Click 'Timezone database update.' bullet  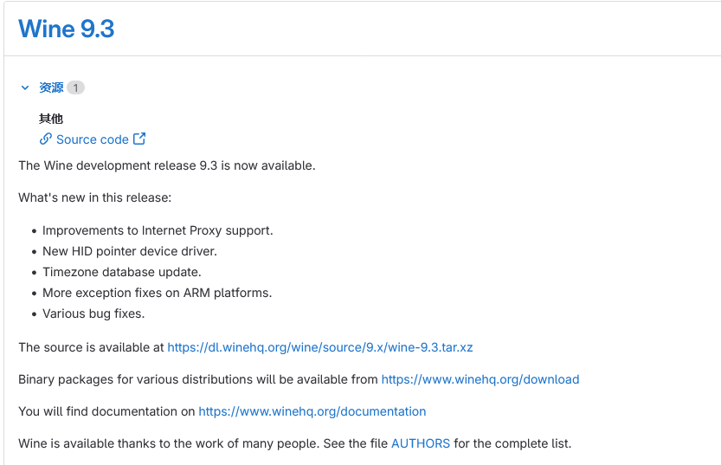click(x=122, y=272)
